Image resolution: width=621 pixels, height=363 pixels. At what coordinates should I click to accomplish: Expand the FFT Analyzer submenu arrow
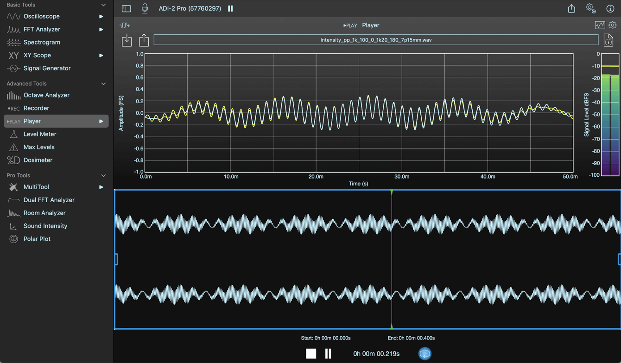[x=101, y=29]
